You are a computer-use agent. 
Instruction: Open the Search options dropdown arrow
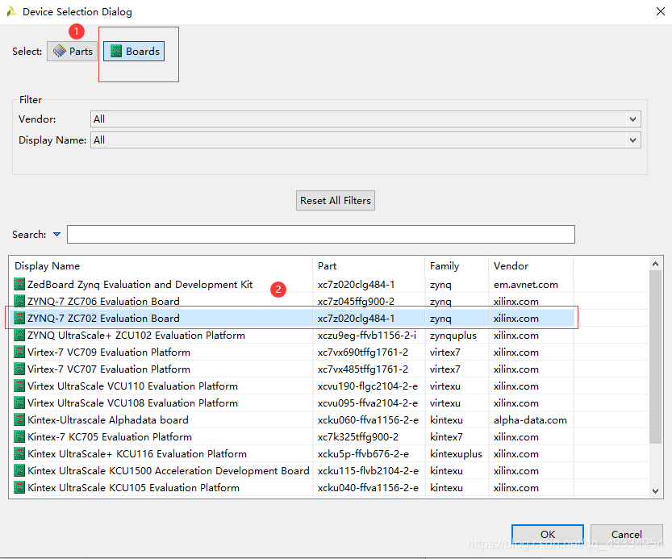(56, 235)
